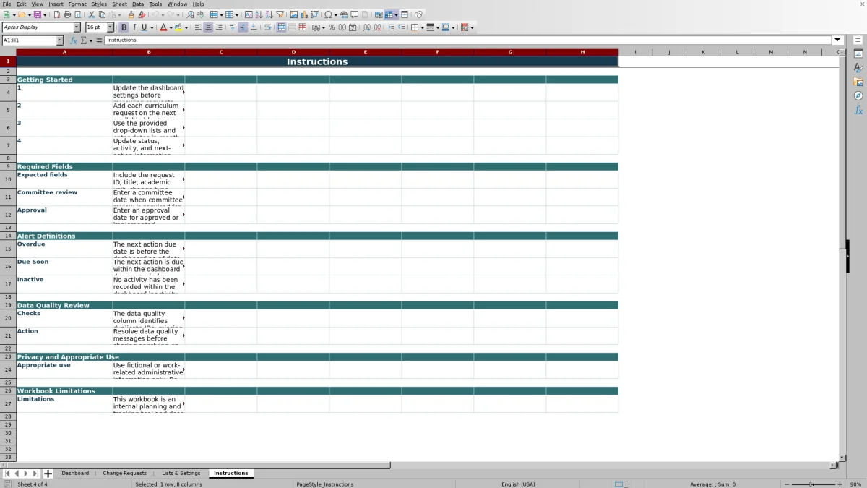Switch to the Dashboard sheet tab
Image resolution: width=867 pixels, height=488 pixels.
pyautogui.click(x=75, y=474)
